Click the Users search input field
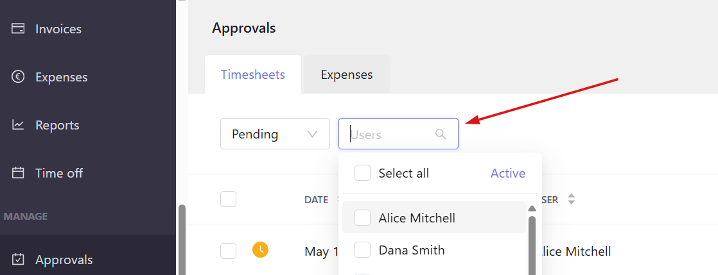Image resolution: width=718 pixels, height=275 pixels. pos(398,134)
